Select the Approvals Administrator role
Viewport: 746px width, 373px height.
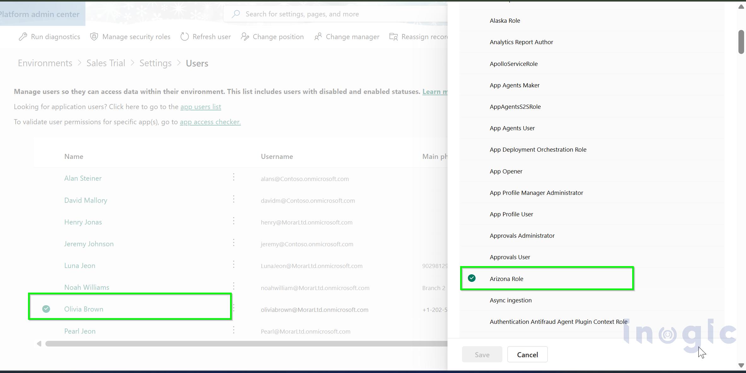[x=592, y=236]
